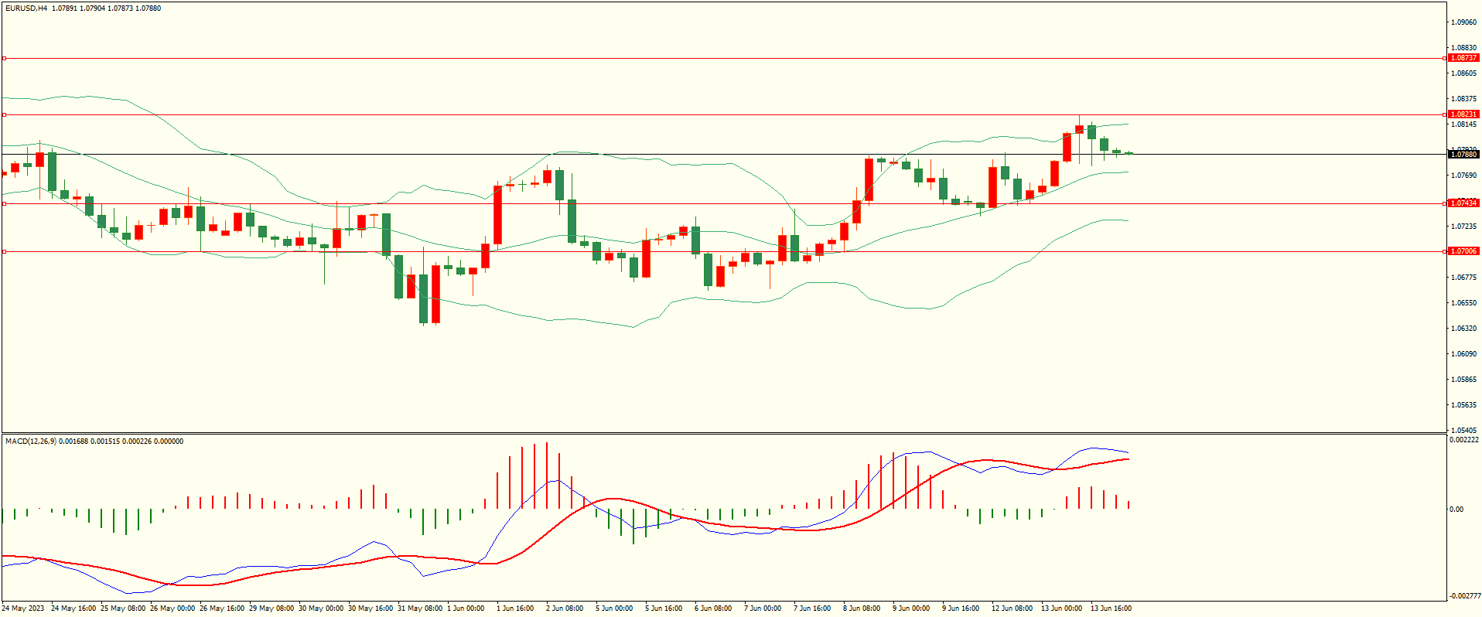Select the red 1.08231 price label
1482x617 pixels.
(x=1463, y=114)
